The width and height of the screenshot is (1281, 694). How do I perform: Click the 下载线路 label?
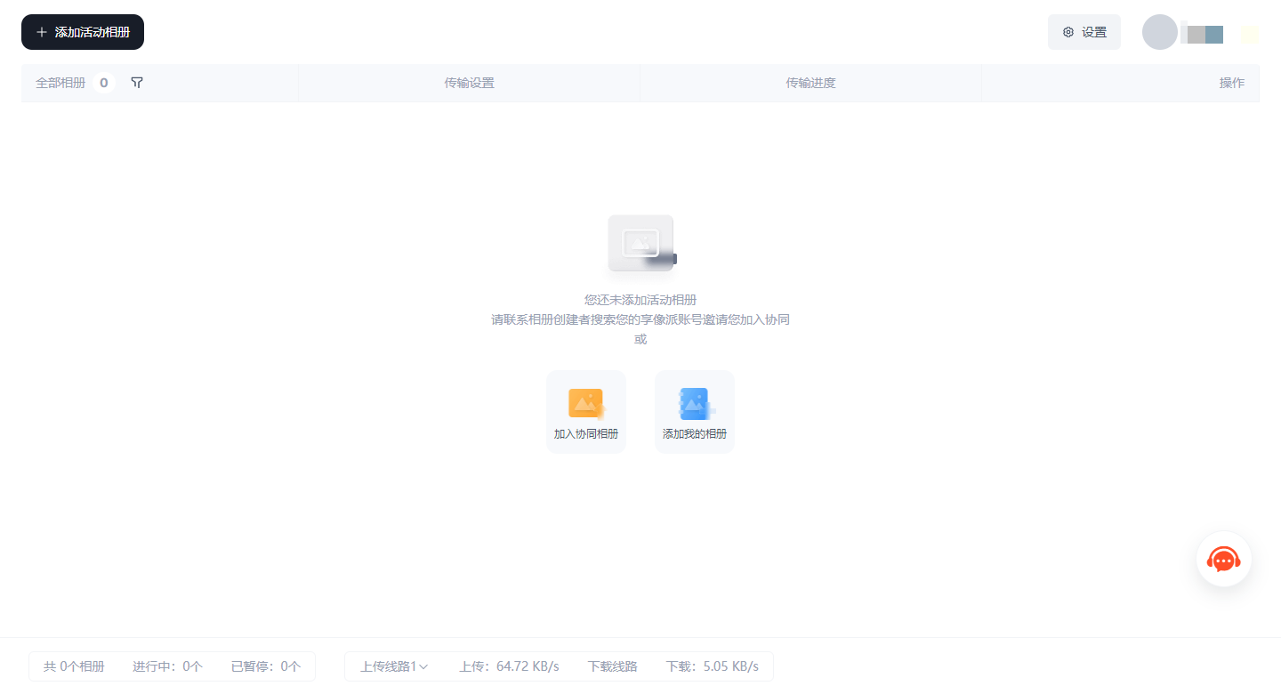coord(613,666)
